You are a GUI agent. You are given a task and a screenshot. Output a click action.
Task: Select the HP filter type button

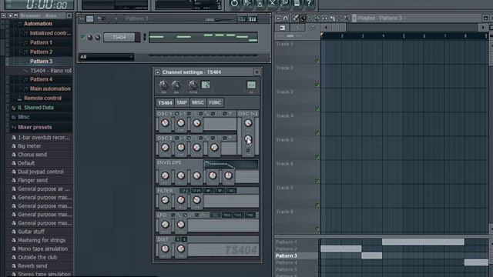pyautogui.click(x=208, y=191)
